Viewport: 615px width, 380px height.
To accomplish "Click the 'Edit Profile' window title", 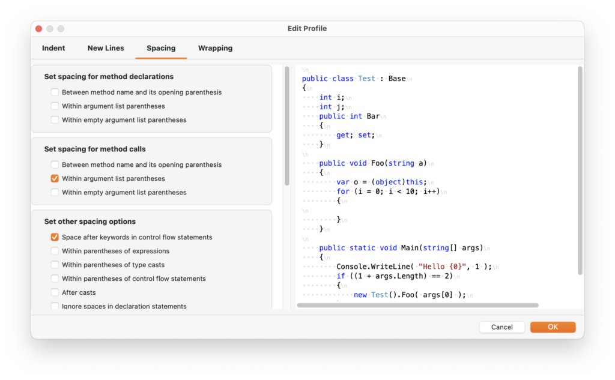I will pyautogui.click(x=307, y=28).
